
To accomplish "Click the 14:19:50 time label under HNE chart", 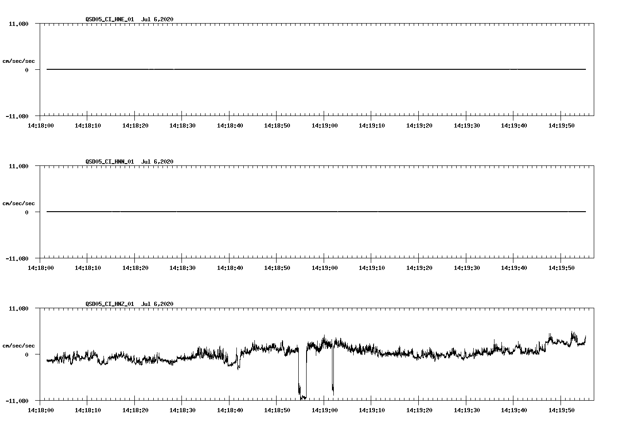I will coord(561,126).
